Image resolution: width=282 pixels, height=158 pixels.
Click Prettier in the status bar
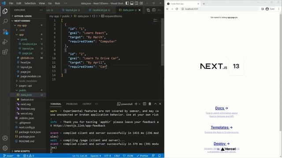[142, 156]
